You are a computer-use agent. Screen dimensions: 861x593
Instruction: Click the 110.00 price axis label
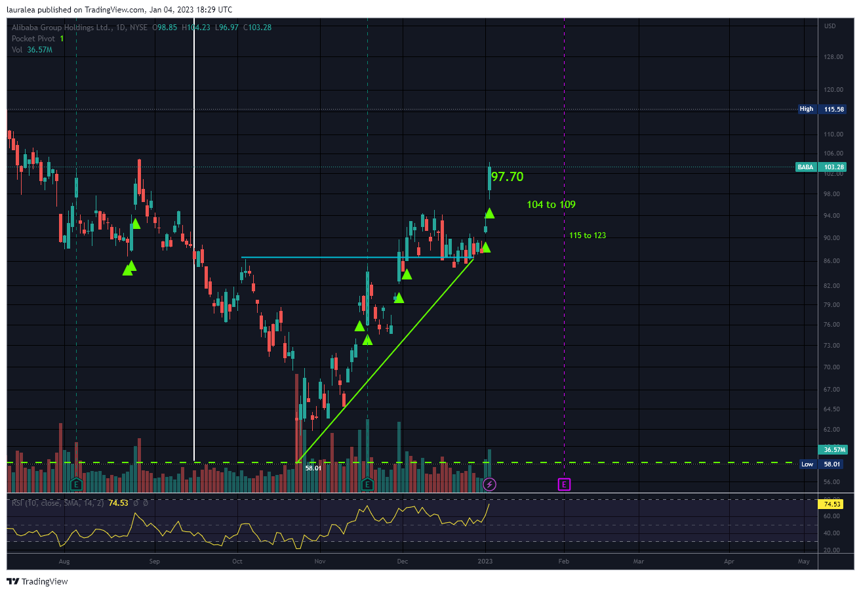click(x=833, y=134)
